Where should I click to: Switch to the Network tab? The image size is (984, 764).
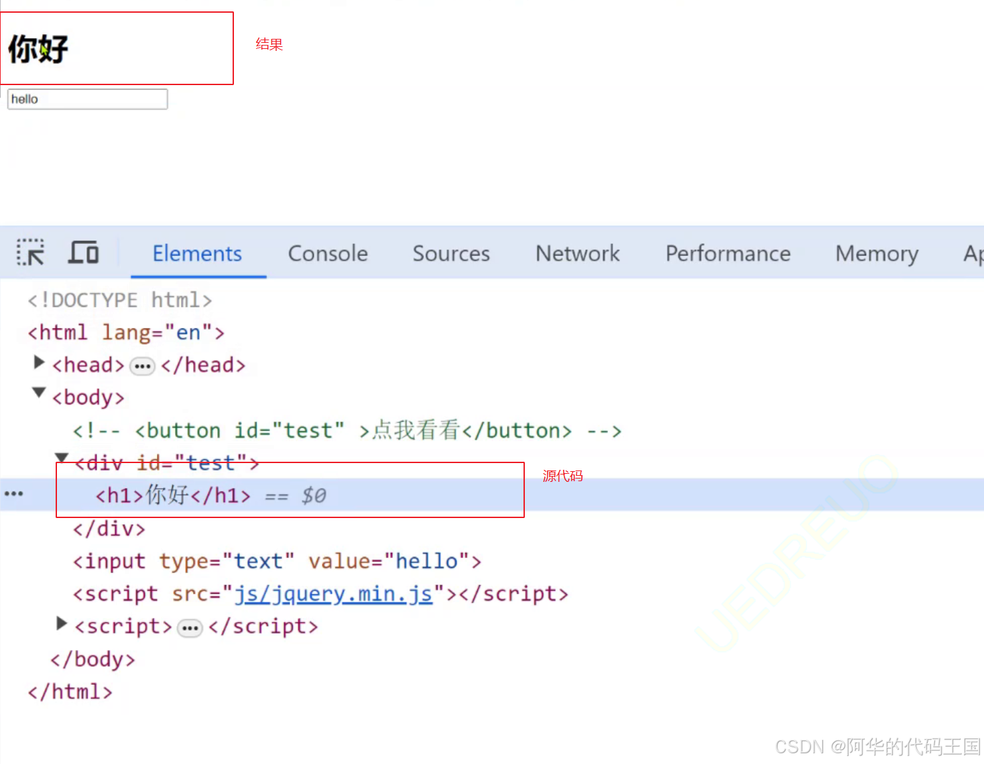click(x=578, y=253)
